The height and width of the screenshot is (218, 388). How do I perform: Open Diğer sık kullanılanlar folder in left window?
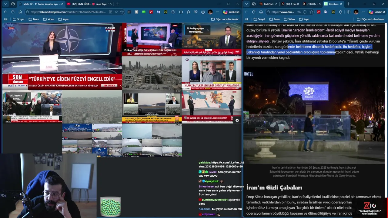pyautogui.click(x=225, y=19)
